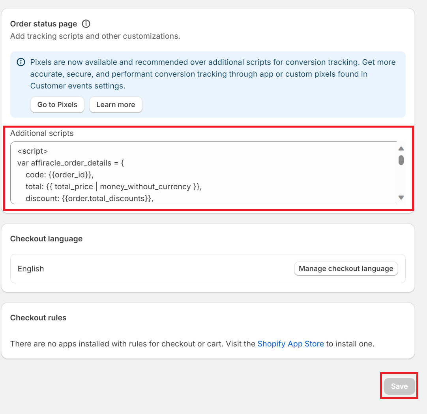
Task: Click the scripts box scroll-down arrow
Action: coord(401,198)
